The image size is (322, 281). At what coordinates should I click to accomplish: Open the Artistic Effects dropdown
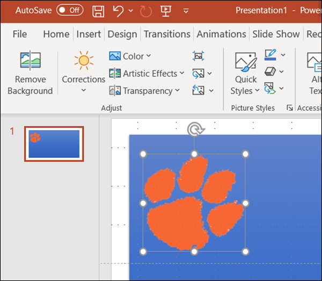tap(147, 74)
